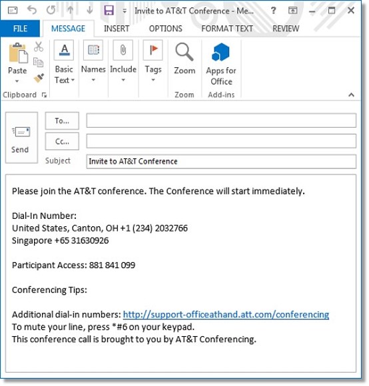Viewport: 369px width, 386px height.
Task: Expand the Names dropdown arrow
Action: [93, 80]
